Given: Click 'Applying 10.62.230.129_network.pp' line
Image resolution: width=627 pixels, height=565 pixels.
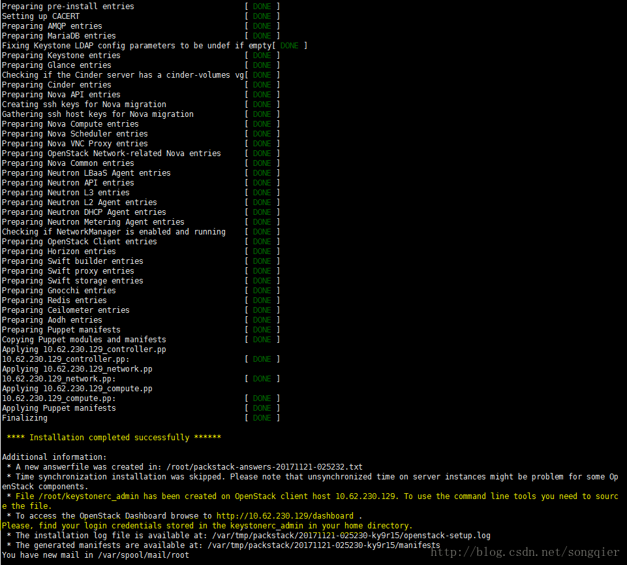Looking at the screenshot, I should (x=77, y=370).
